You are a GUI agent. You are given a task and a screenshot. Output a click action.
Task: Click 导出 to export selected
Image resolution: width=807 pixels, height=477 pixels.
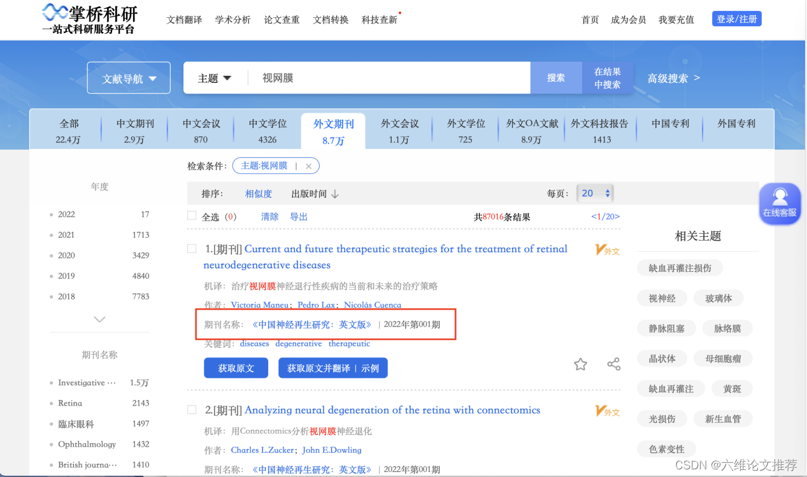pos(299,217)
